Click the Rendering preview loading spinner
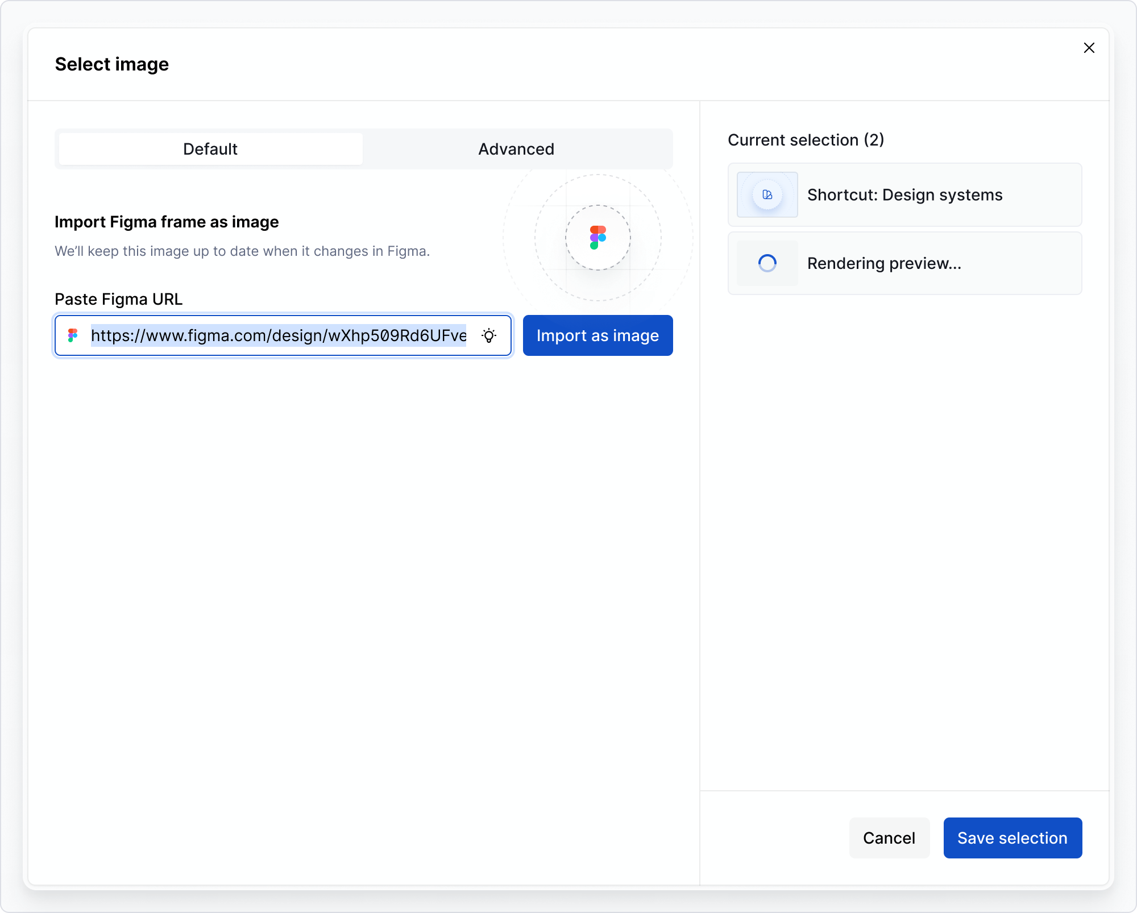This screenshot has height=913, width=1137. 767,263
